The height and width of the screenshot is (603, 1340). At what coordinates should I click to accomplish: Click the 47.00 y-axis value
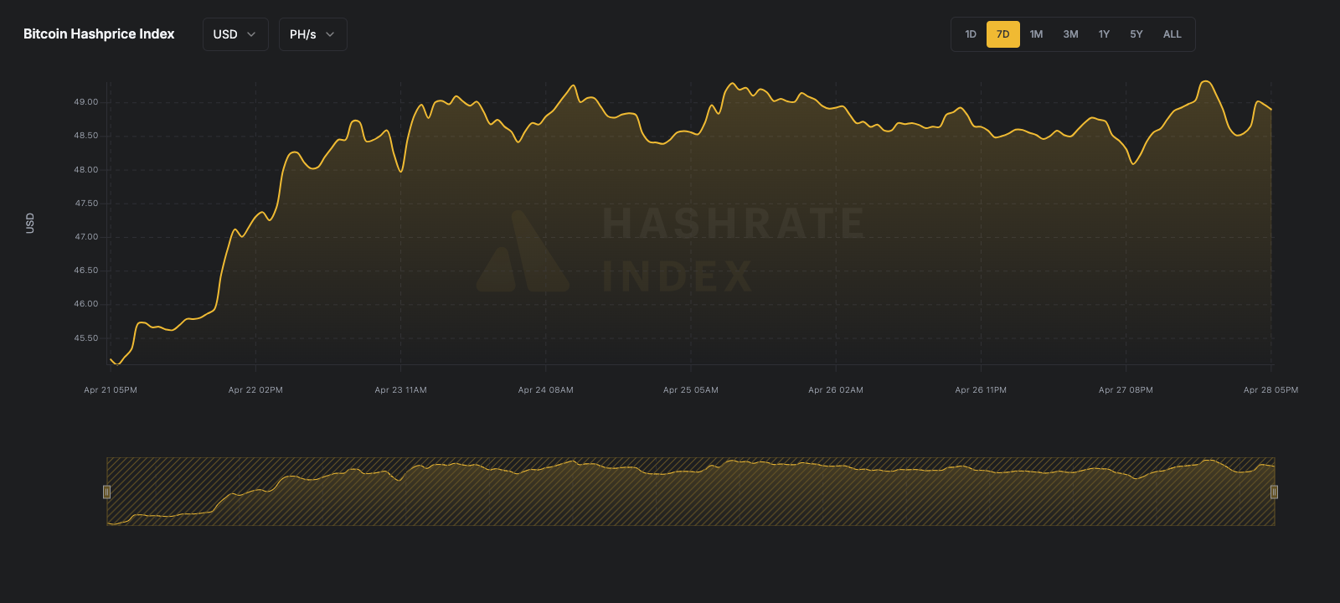pos(86,237)
